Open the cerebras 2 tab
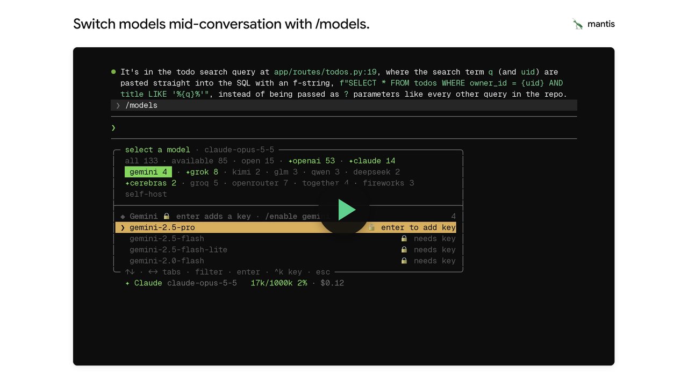 [150, 183]
